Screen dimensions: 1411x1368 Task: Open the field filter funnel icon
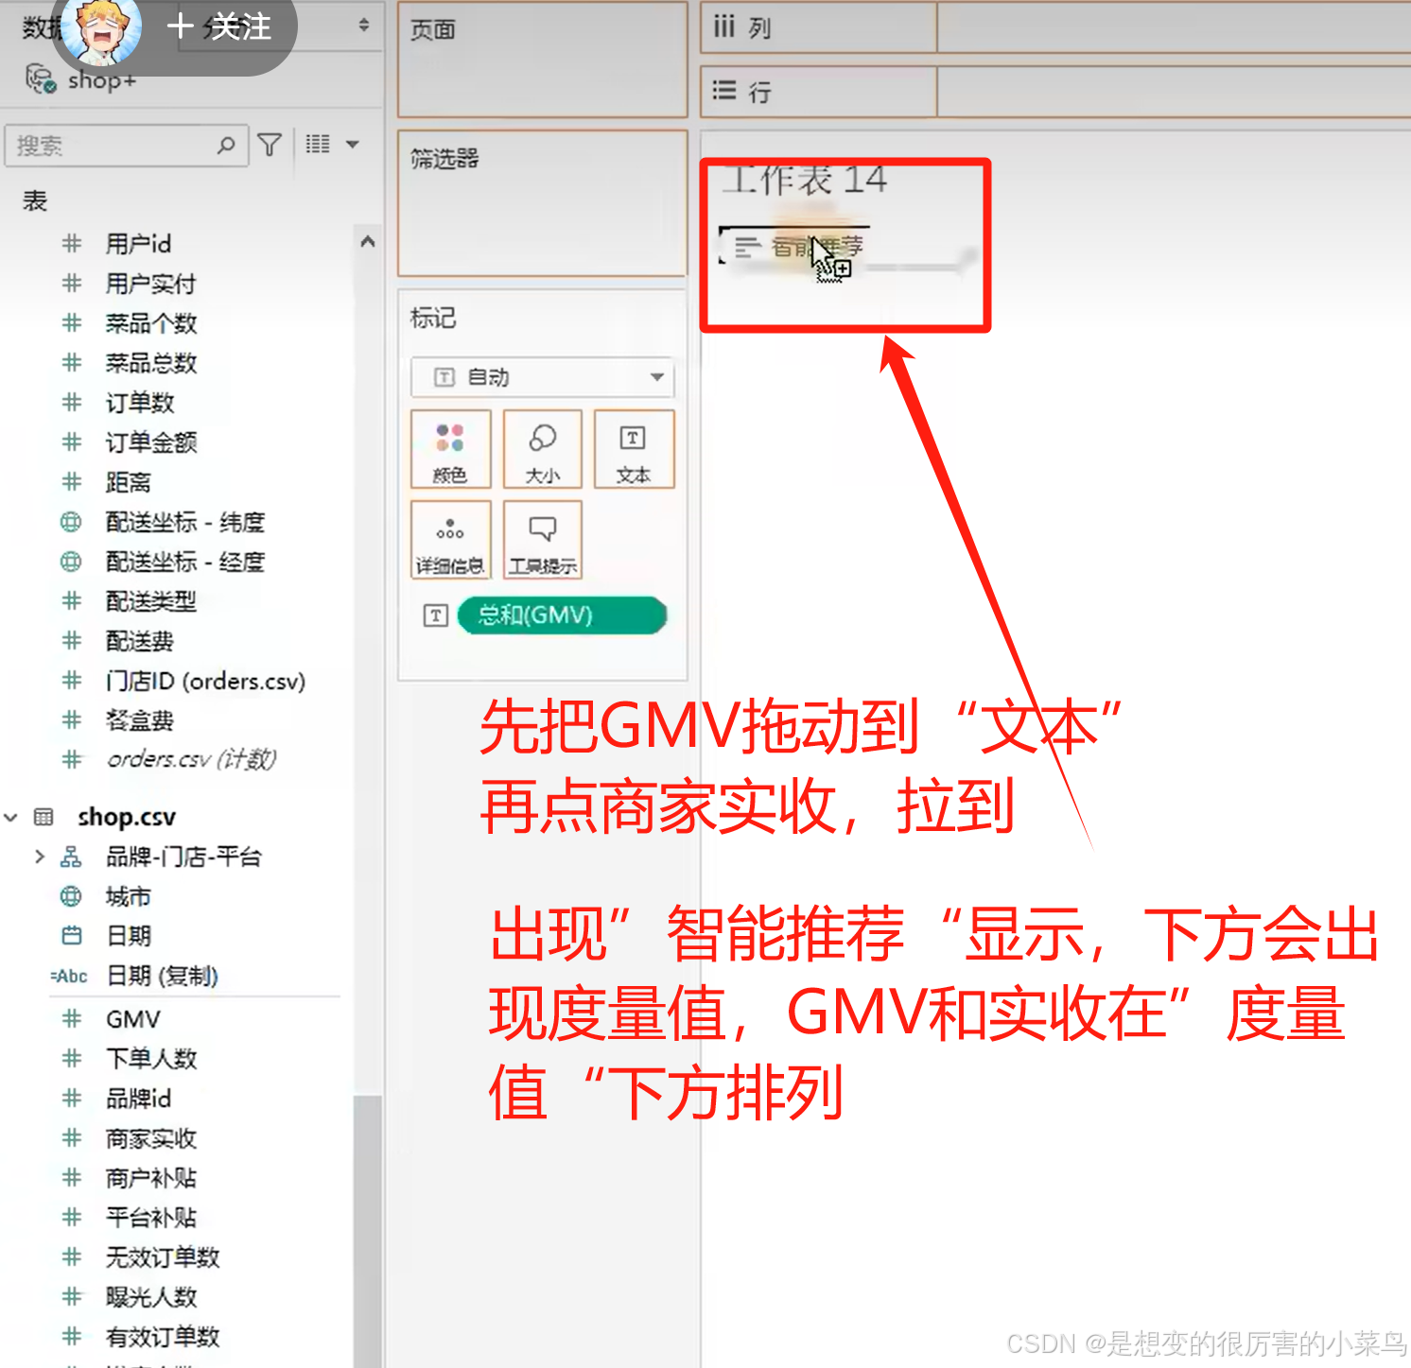pos(270,145)
